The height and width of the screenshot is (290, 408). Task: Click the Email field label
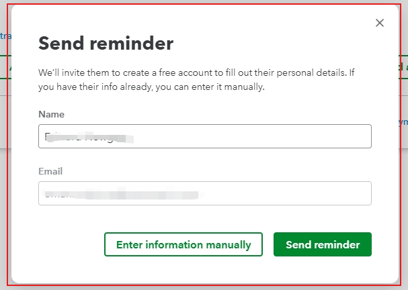pos(51,171)
